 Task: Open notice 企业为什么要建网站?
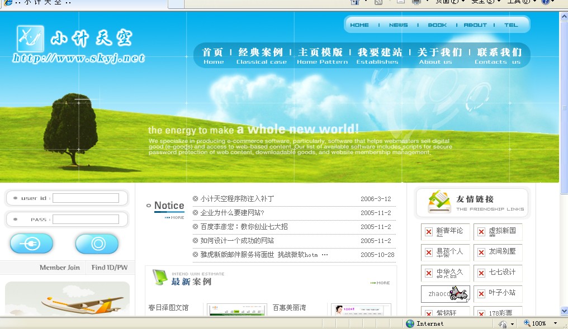232,213
